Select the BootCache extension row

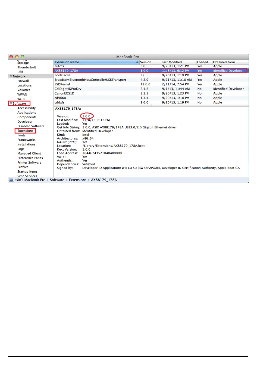coord(151,75)
